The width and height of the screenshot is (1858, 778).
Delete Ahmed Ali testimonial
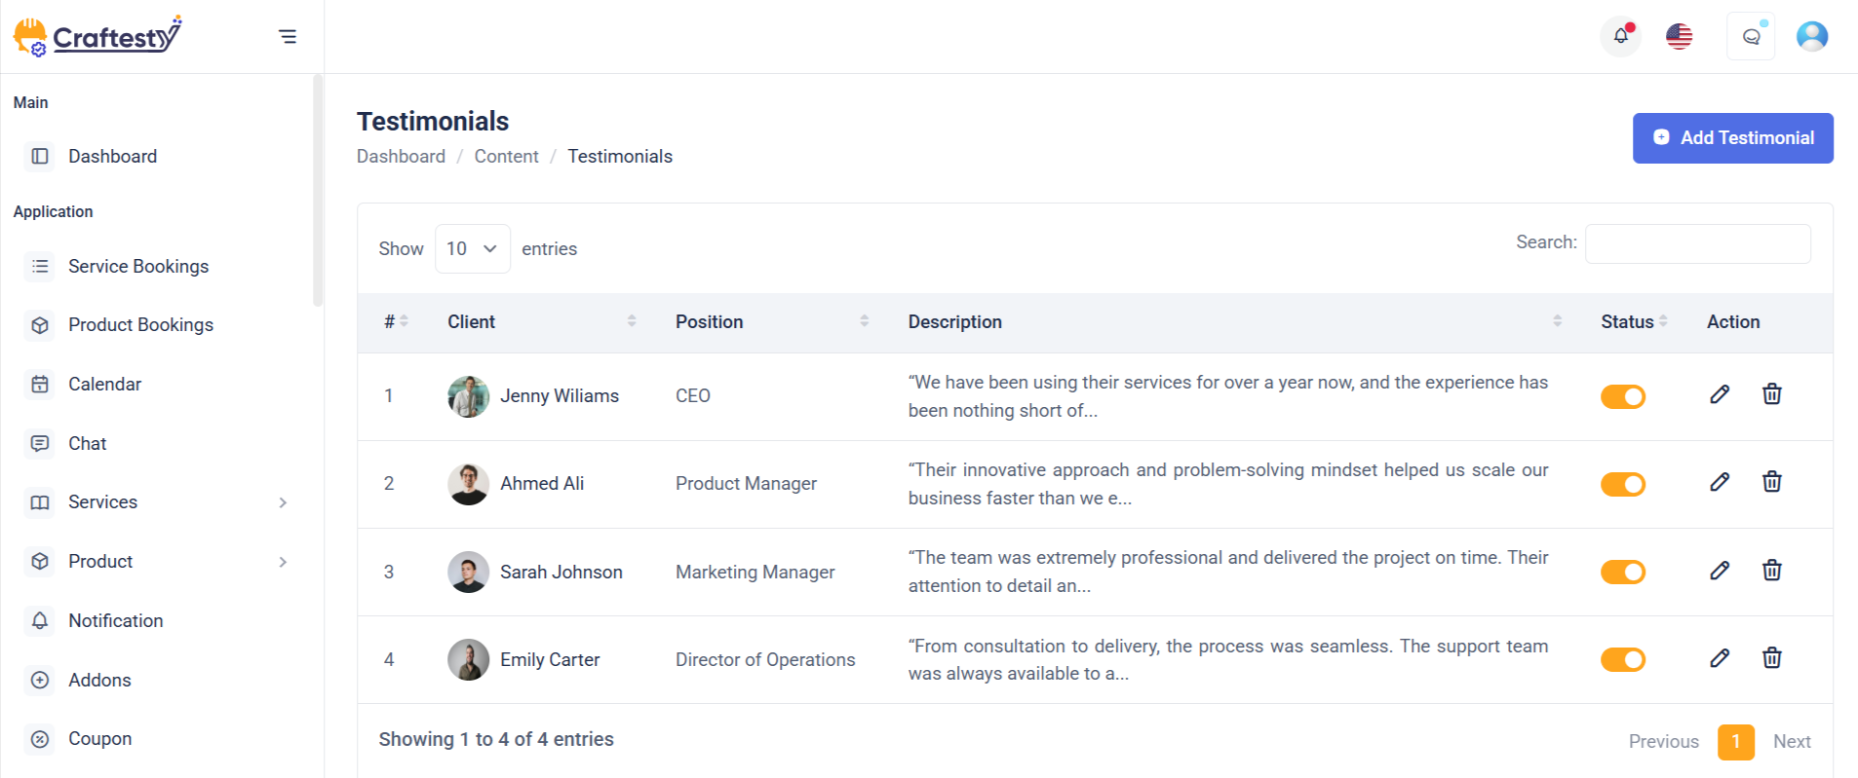coord(1772,482)
